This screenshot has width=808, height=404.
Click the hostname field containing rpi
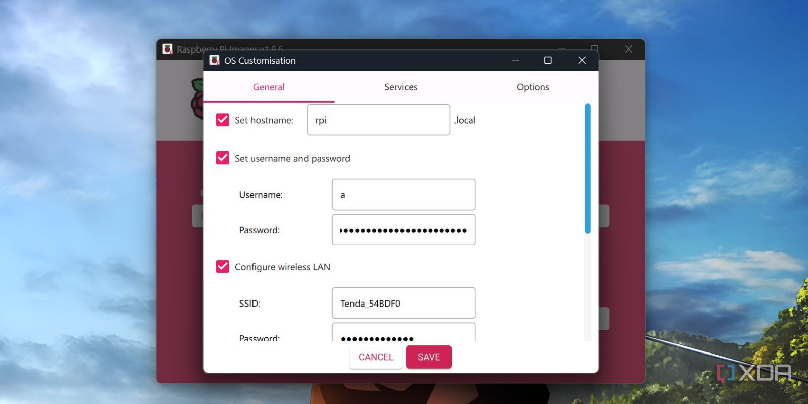(378, 120)
